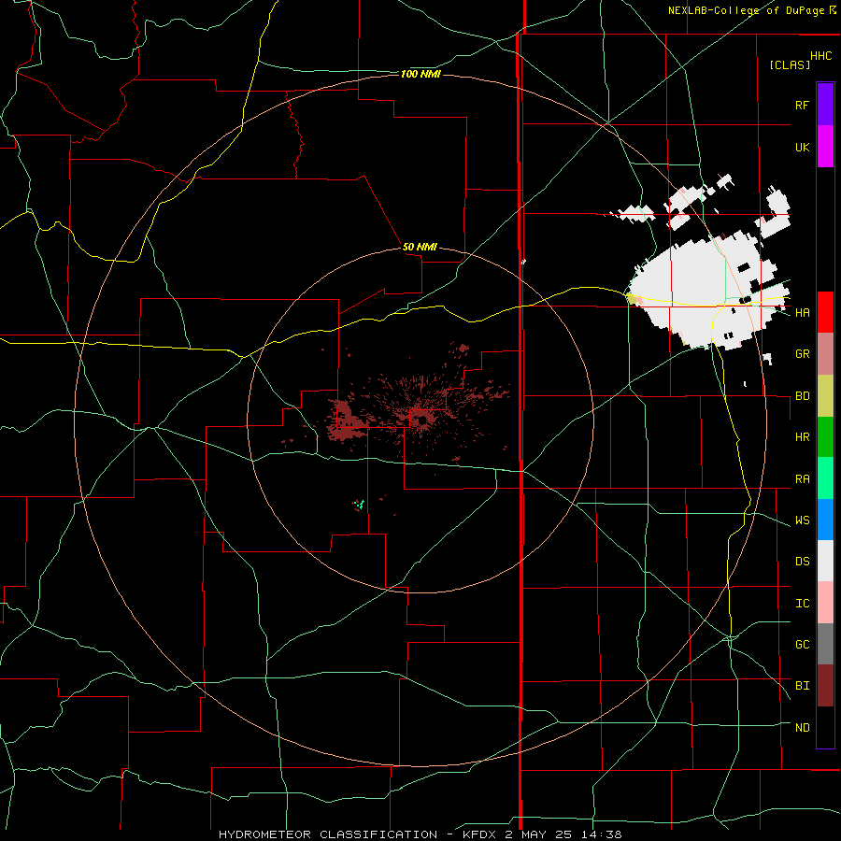Screen dimensions: 841x841
Task: Click the DS legend label
Action: pos(802,562)
